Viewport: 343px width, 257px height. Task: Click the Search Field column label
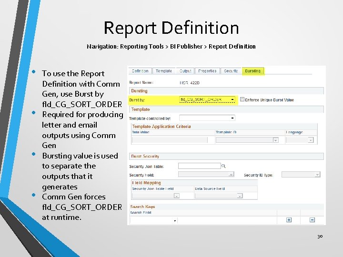pos(141,212)
